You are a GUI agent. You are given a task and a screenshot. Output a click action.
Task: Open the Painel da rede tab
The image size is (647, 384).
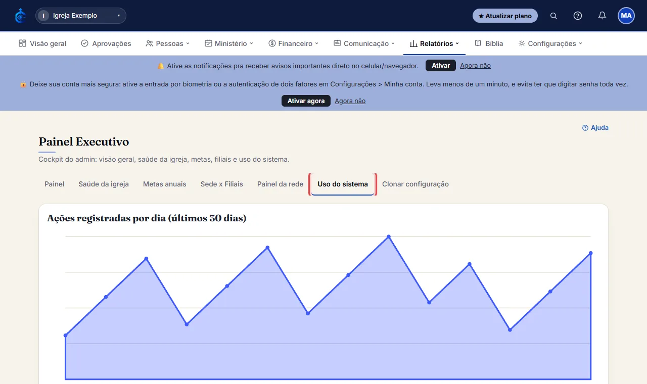pyautogui.click(x=280, y=184)
